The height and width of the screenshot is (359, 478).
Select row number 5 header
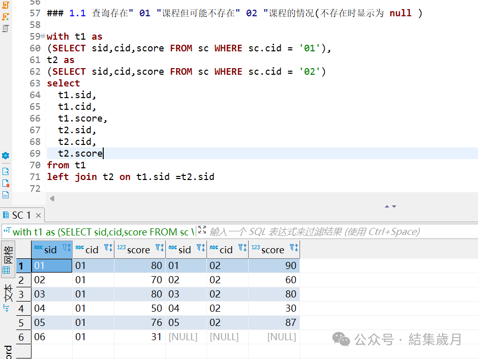(23, 323)
